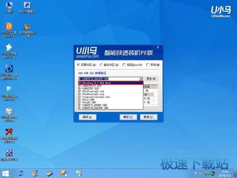The height and width of the screenshot is (178, 237).
Task: Launch the GHOST (Alt+G) desktop icon
Action: [x=9, y=51]
